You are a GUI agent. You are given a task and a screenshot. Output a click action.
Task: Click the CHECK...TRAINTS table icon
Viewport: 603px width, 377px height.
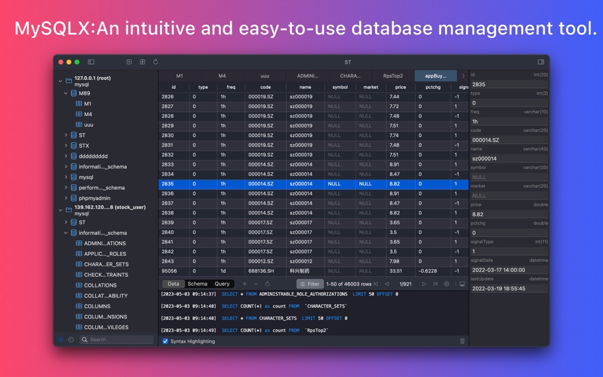click(x=79, y=275)
